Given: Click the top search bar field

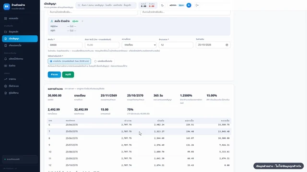Looking at the screenshot, I should [106, 5].
